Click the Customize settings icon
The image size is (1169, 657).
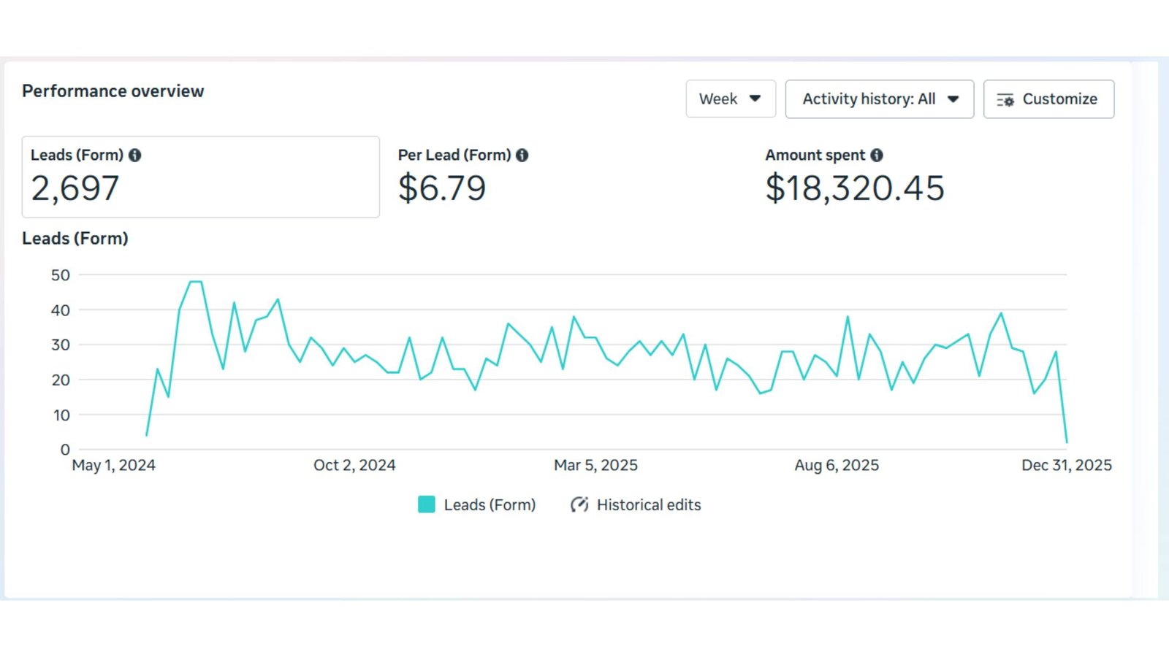point(1006,99)
